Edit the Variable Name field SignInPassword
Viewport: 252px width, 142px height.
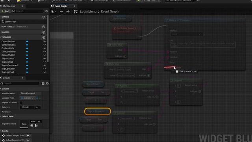click(x=30, y=93)
